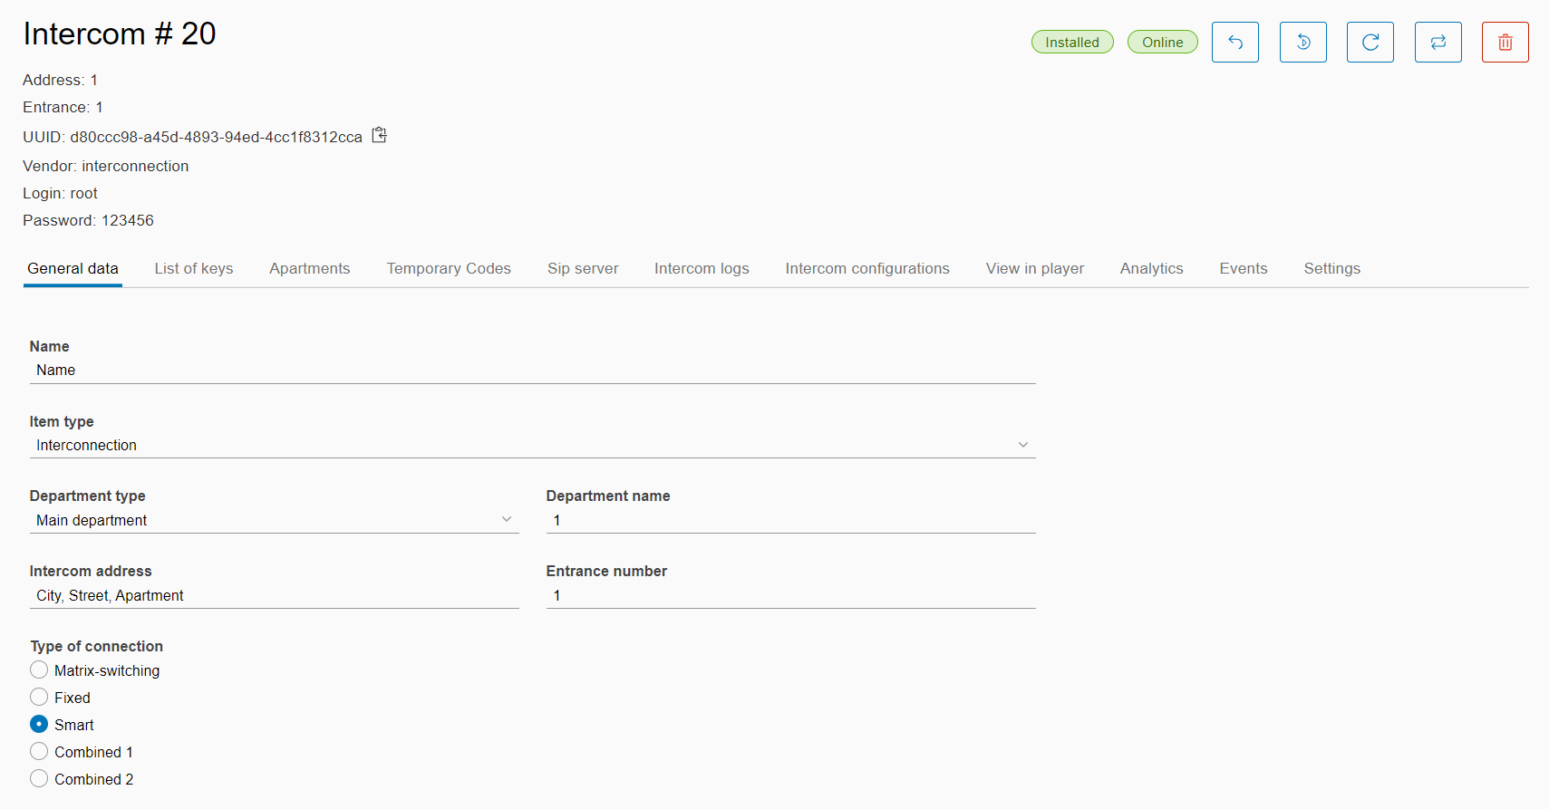Viewport: 1549px width, 809px height.
Task: Choose the Fixed connection radio button
Action: [x=39, y=698]
